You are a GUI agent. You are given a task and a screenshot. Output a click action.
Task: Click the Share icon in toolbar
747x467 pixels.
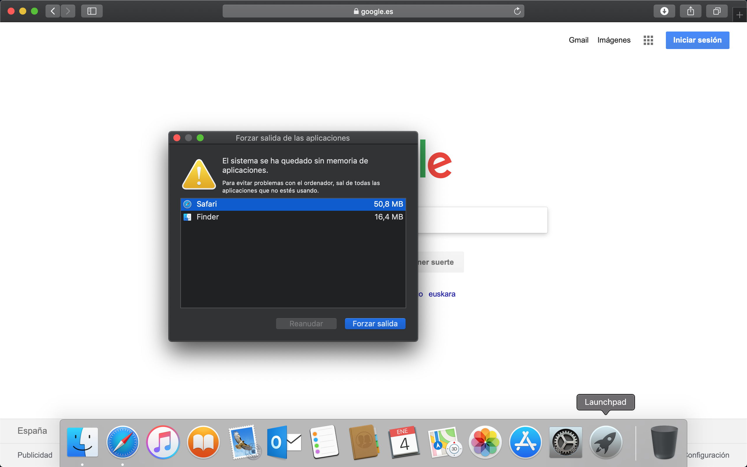point(690,11)
